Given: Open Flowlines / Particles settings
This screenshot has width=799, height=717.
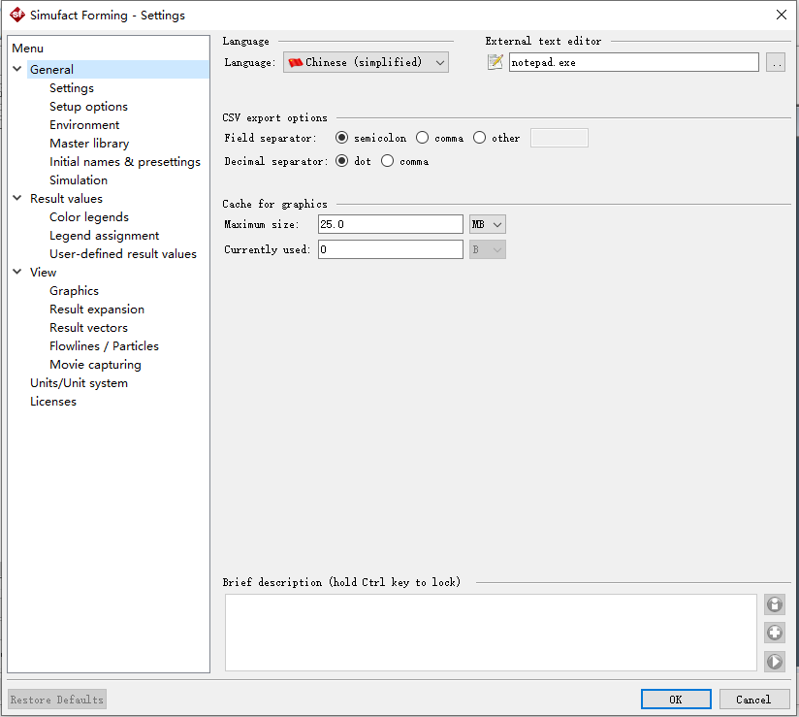Looking at the screenshot, I should pos(104,346).
